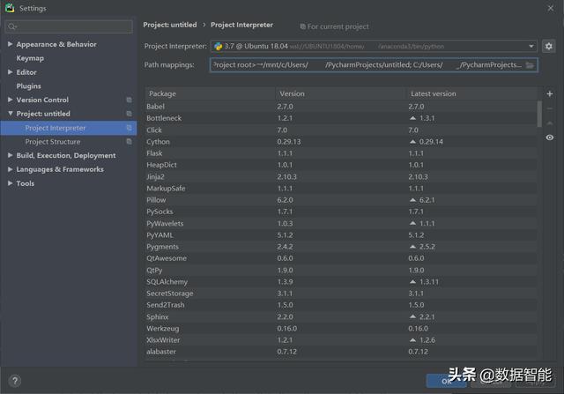Select the Flask package row

341,153
